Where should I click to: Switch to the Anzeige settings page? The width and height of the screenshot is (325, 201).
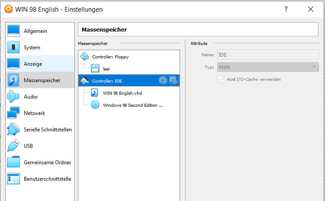tap(40, 64)
